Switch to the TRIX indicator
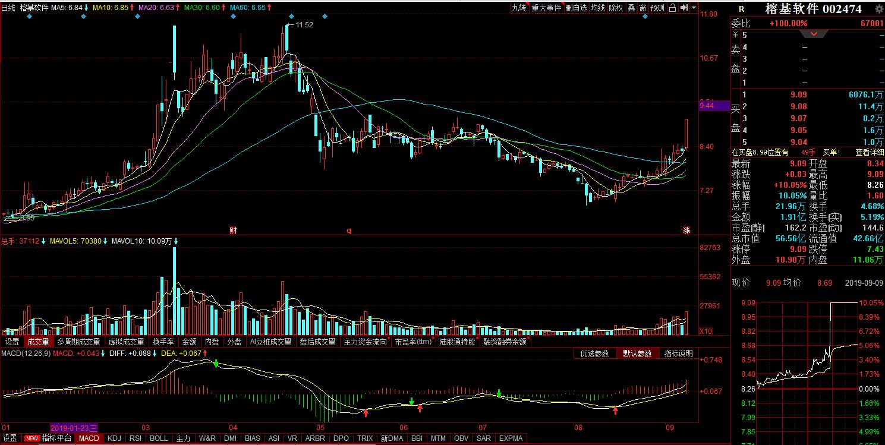 [365, 438]
